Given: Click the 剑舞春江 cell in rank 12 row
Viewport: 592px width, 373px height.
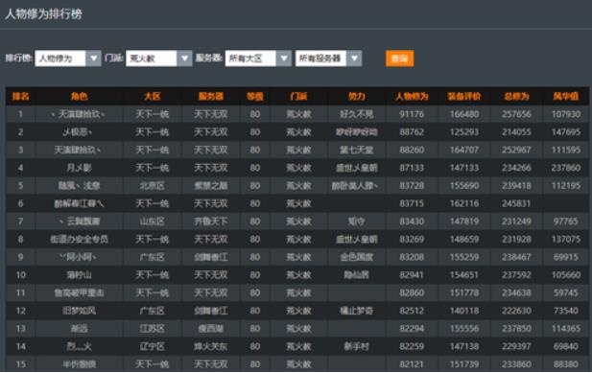Looking at the screenshot, I should [x=211, y=311].
